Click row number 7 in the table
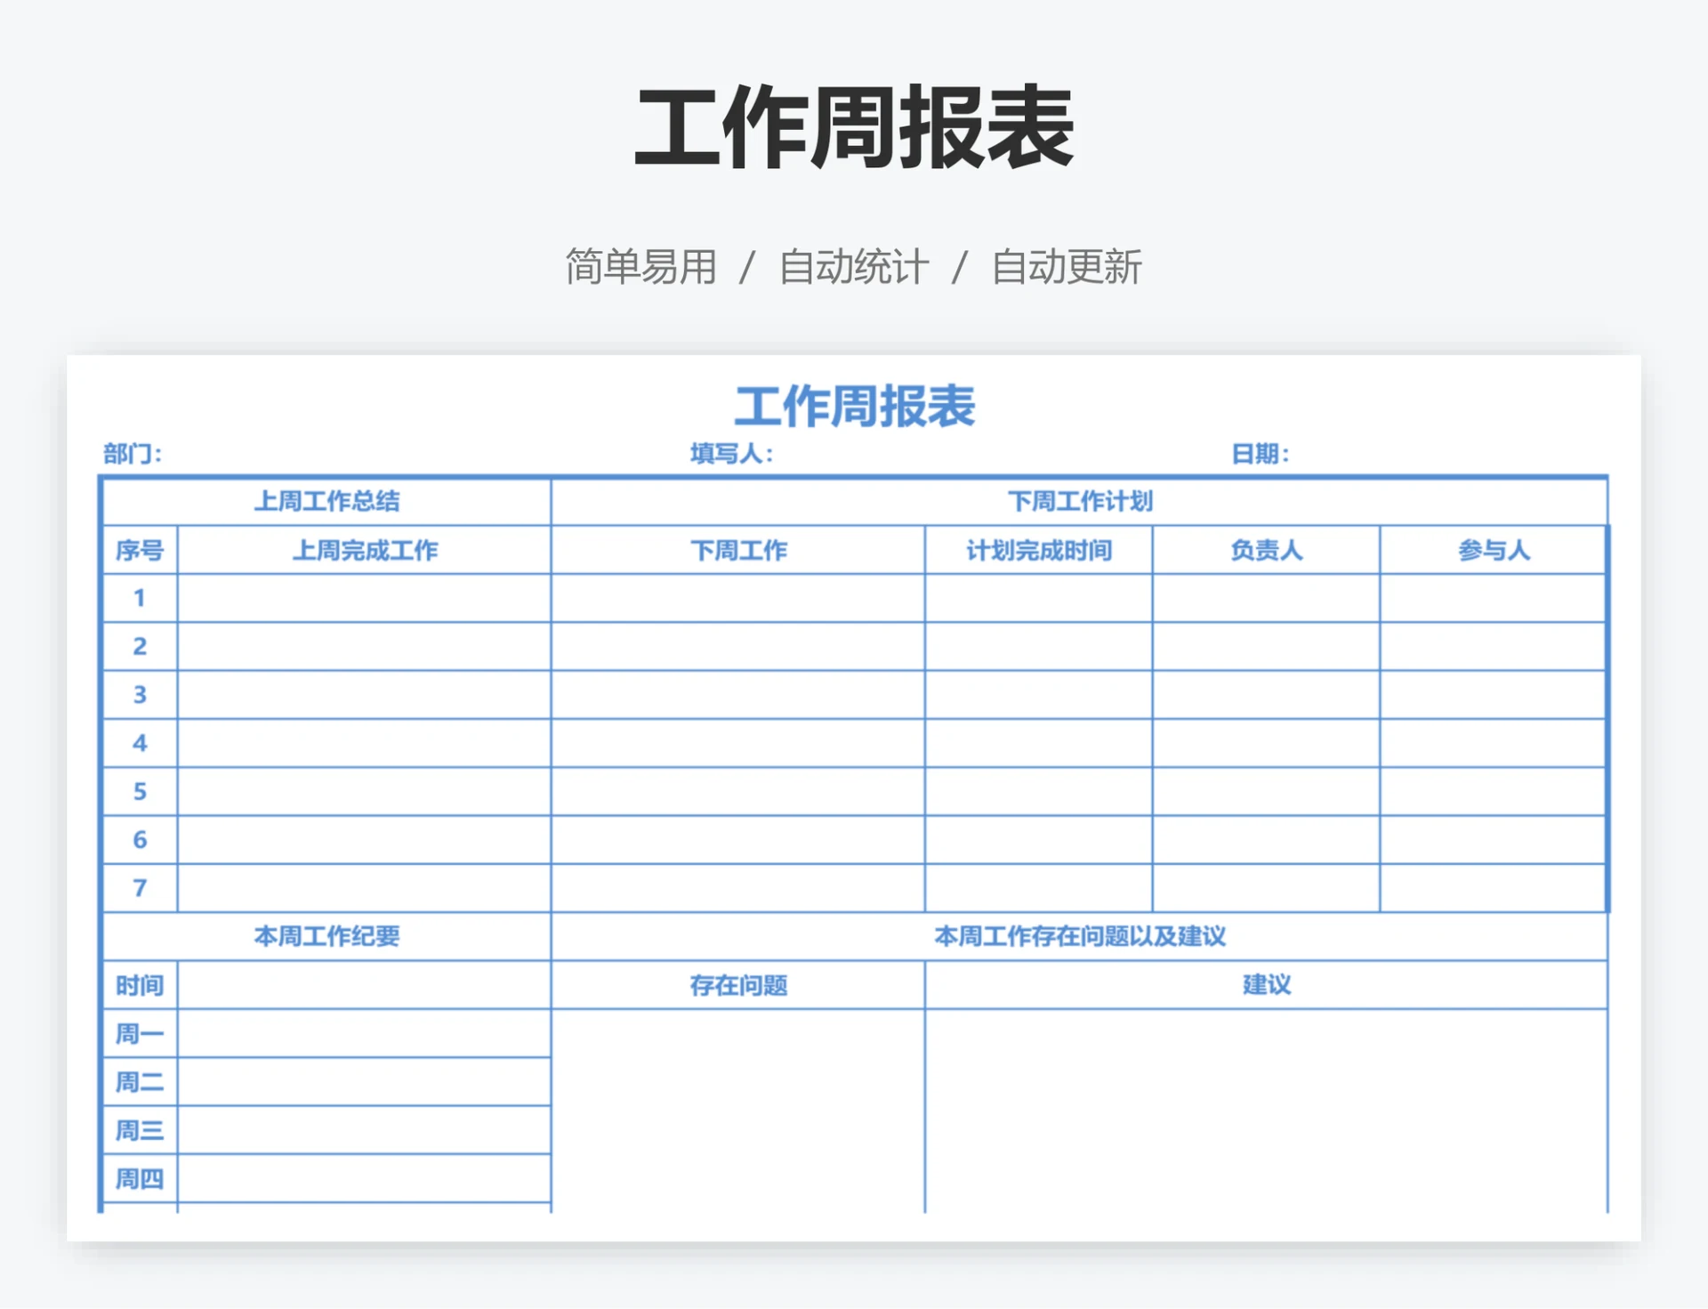 coord(139,887)
